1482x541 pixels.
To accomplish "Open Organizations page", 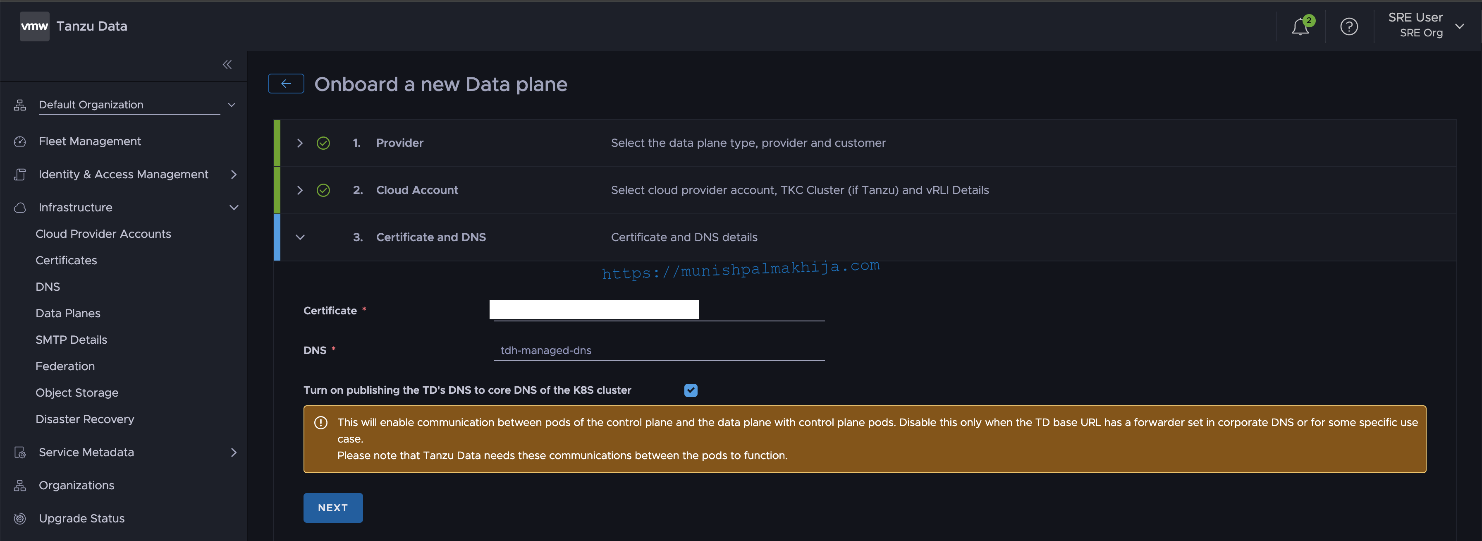I will pos(76,486).
